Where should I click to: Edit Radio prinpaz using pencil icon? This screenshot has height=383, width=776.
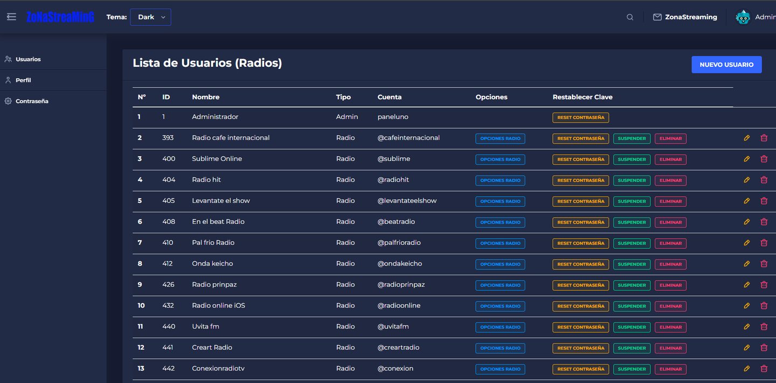[x=746, y=285]
